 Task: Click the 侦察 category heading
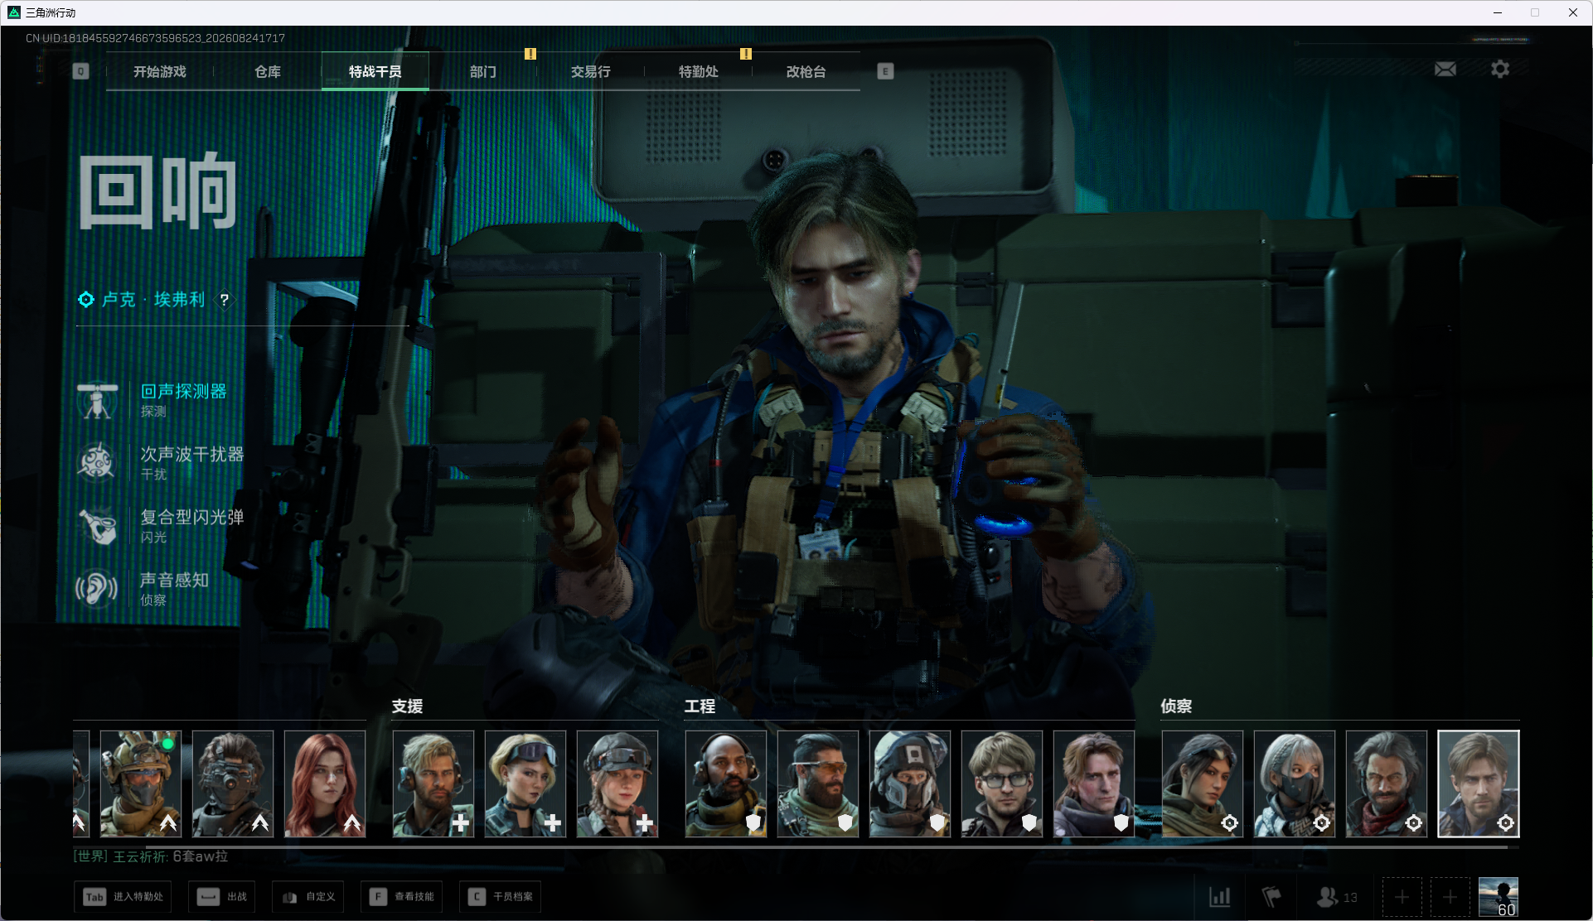pos(1176,706)
